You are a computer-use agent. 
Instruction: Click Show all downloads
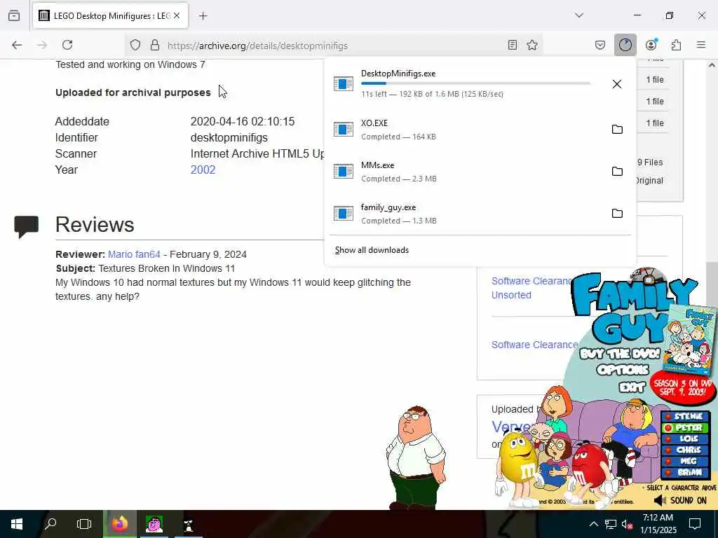372,250
